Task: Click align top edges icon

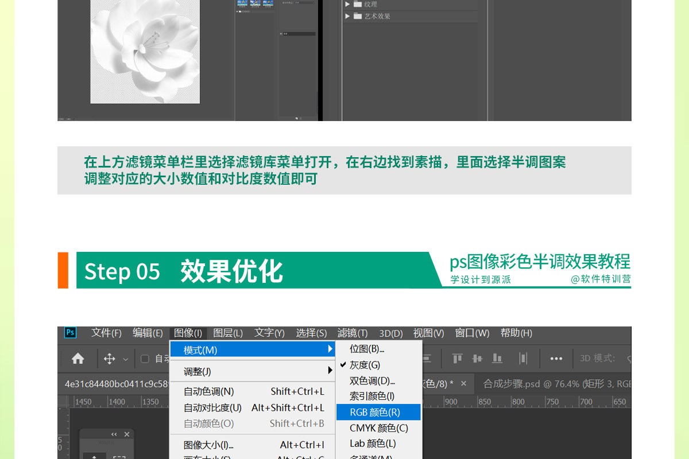Action: (458, 359)
